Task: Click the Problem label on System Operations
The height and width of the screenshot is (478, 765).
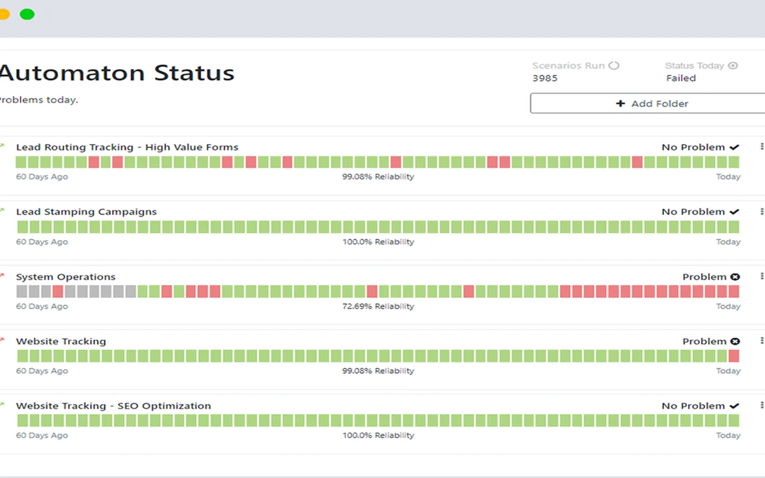Action: click(704, 277)
